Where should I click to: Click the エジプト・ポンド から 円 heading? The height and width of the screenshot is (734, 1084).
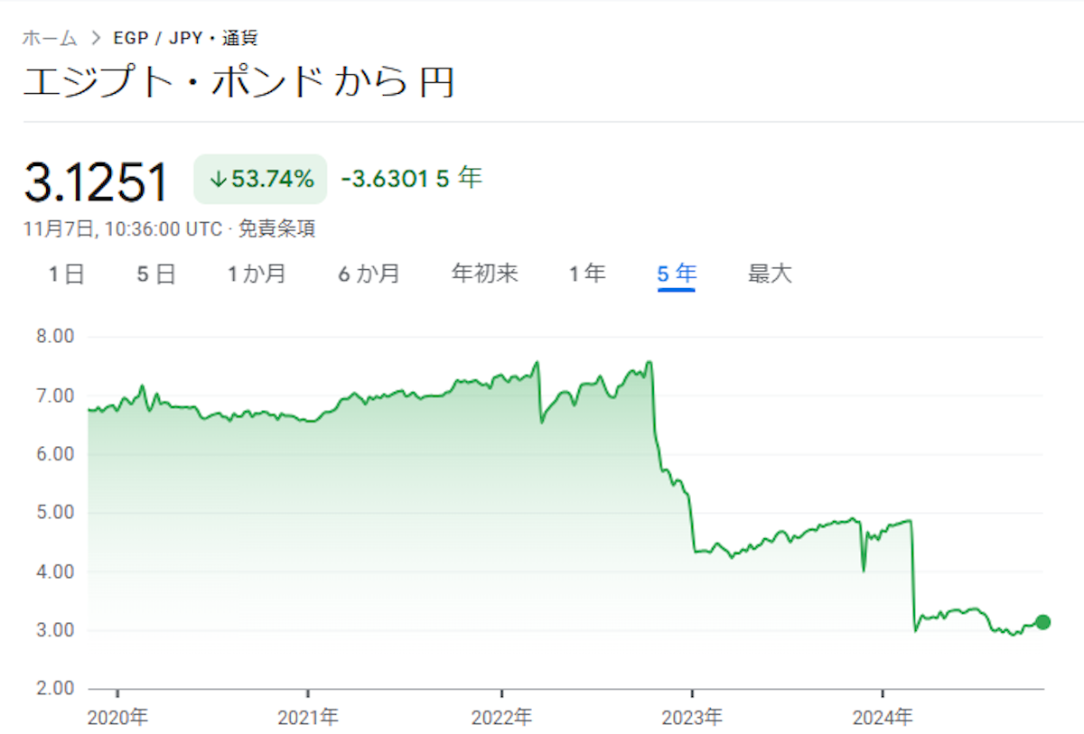pyautogui.click(x=238, y=82)
